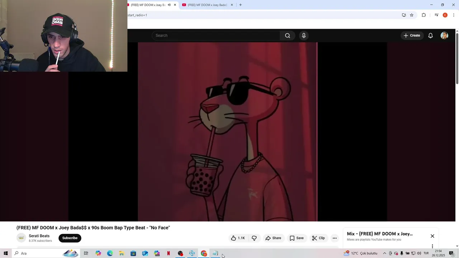Open media controls icon in Chrome toolbar
Screen dimensions: 459x258
[x=436, y=15]
